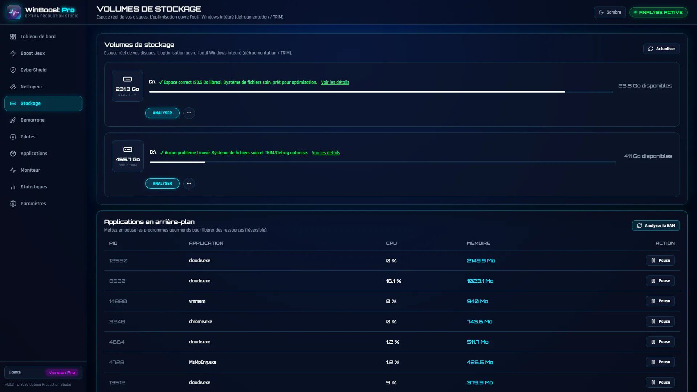The width and height of the screenshot is (697, 392).
Task: Click the Actualiser button
Action: [661, 49]
